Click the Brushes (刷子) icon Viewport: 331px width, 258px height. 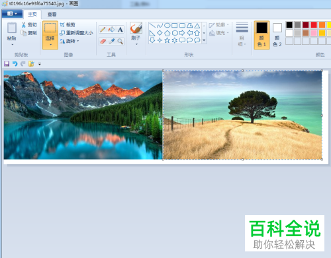coord(136,28)
